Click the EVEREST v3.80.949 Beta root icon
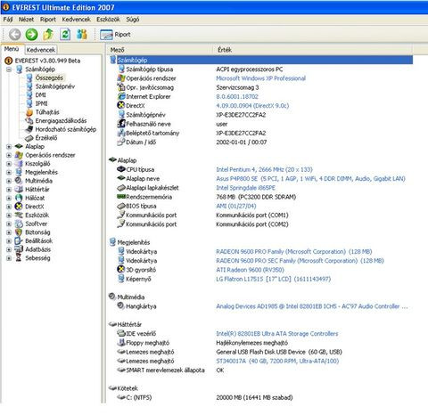The width and height of the screenshot is (428, 415). click(9, 61)
